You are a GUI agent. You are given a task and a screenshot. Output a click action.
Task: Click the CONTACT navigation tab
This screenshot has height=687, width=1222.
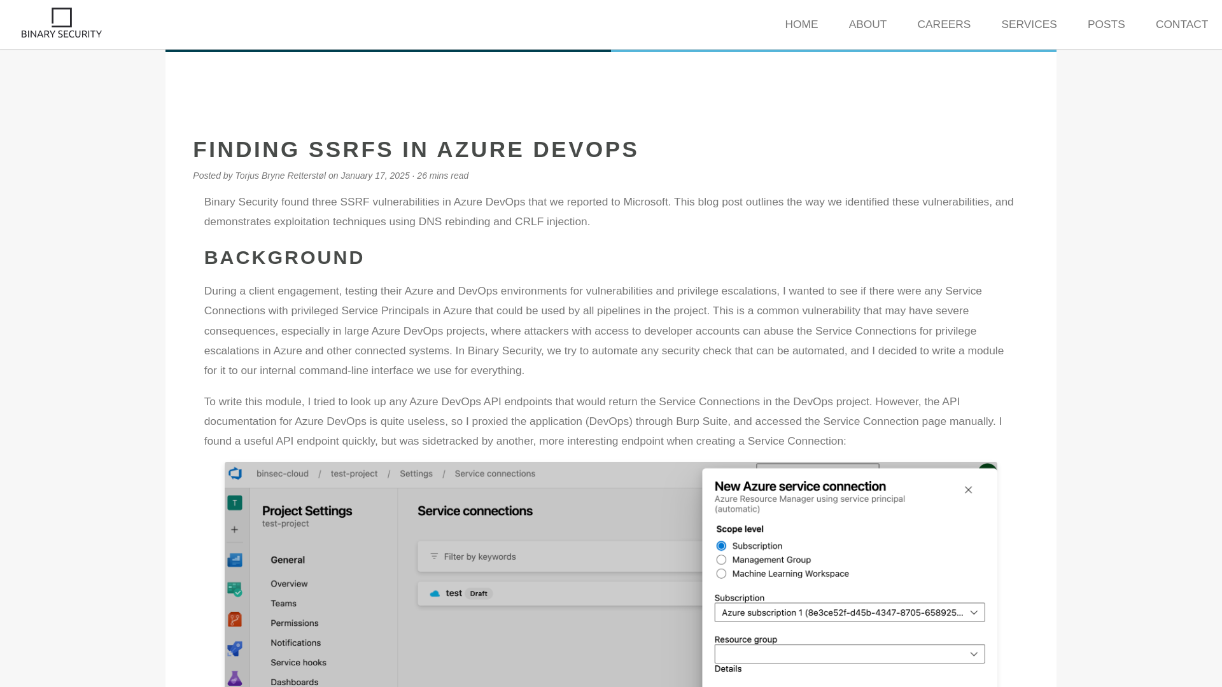(x=1181, y=24)
